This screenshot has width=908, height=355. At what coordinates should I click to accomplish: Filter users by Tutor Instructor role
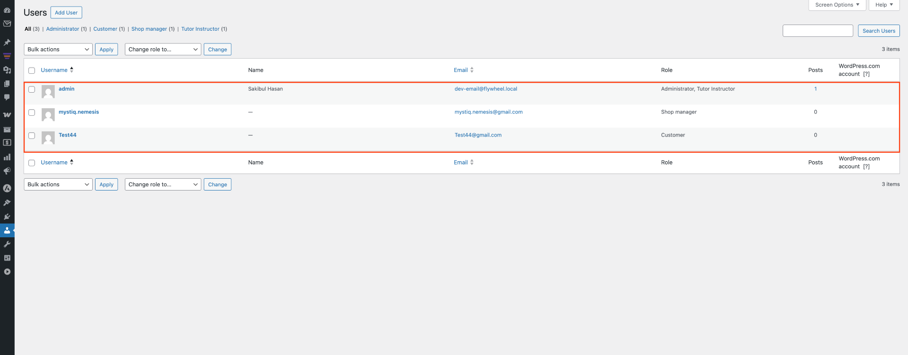click(200, 29)
